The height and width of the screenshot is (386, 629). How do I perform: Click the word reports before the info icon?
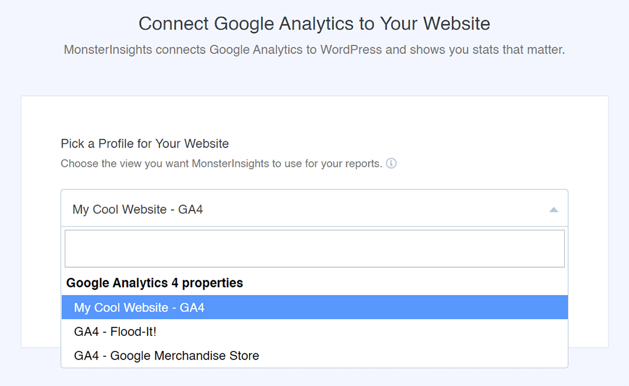364,164
